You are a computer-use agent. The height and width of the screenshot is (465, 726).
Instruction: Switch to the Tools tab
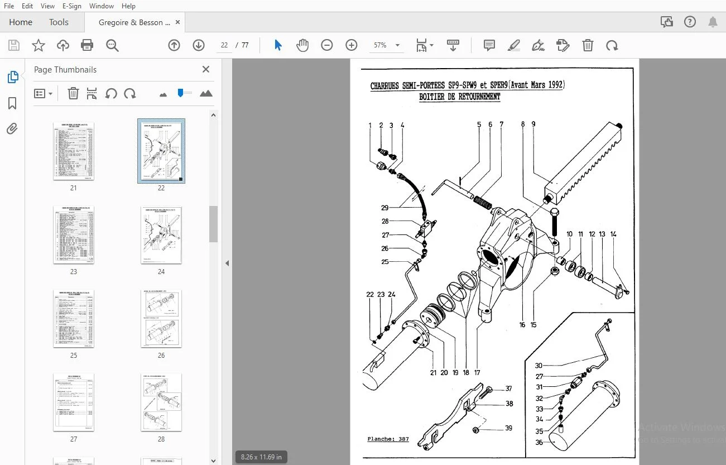tap(59, 22)
